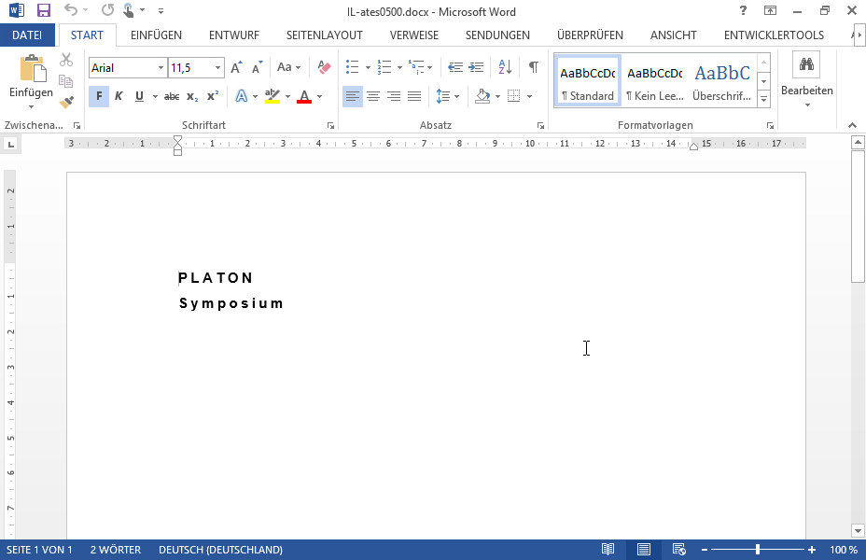Apply subscript formatting
Viewport: 866px width, 560px height.
192,97
